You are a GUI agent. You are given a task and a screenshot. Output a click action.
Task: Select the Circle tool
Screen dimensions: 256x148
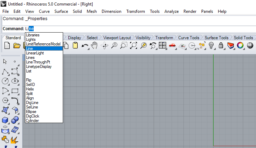coord(5,81)
